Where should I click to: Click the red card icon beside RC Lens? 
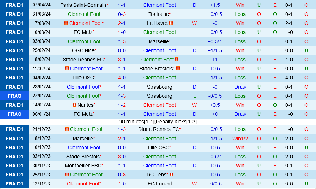pos(171,175)
